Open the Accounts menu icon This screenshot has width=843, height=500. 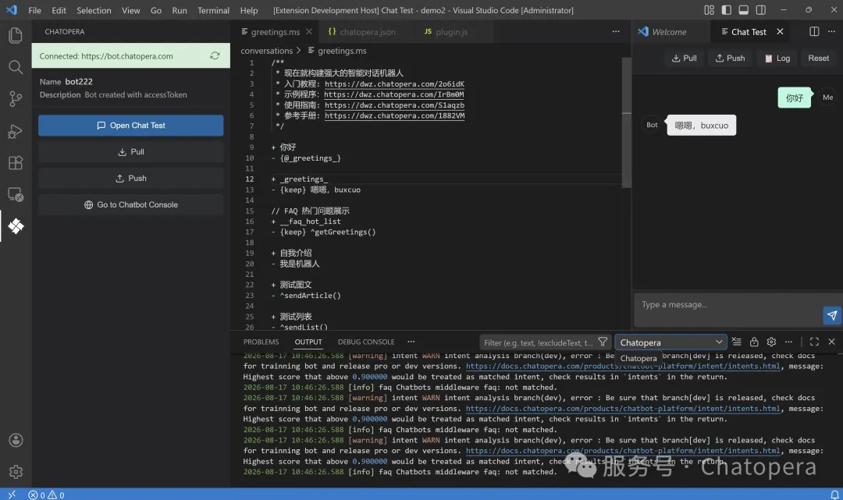click(x=16, y=441)
